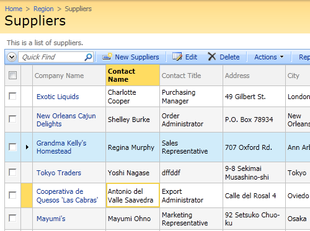Click the dffddf contact title cell

point(191,173)
